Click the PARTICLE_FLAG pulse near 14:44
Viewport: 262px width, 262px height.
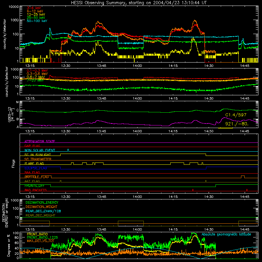click(243, 177)
